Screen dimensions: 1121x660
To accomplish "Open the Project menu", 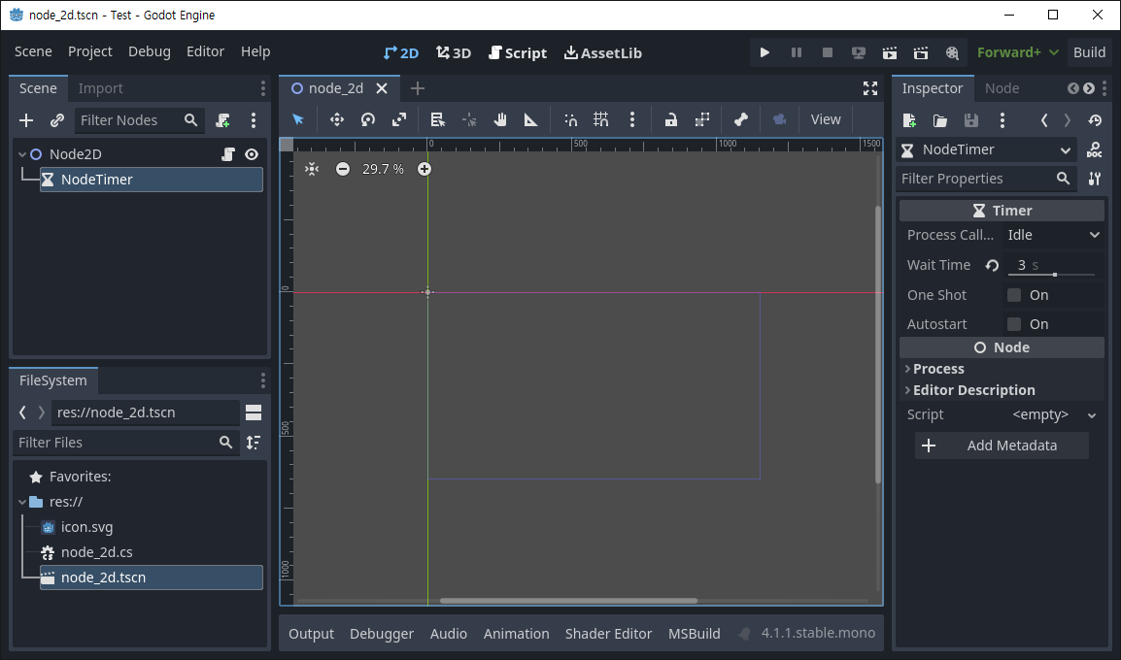I will (90, 51).
